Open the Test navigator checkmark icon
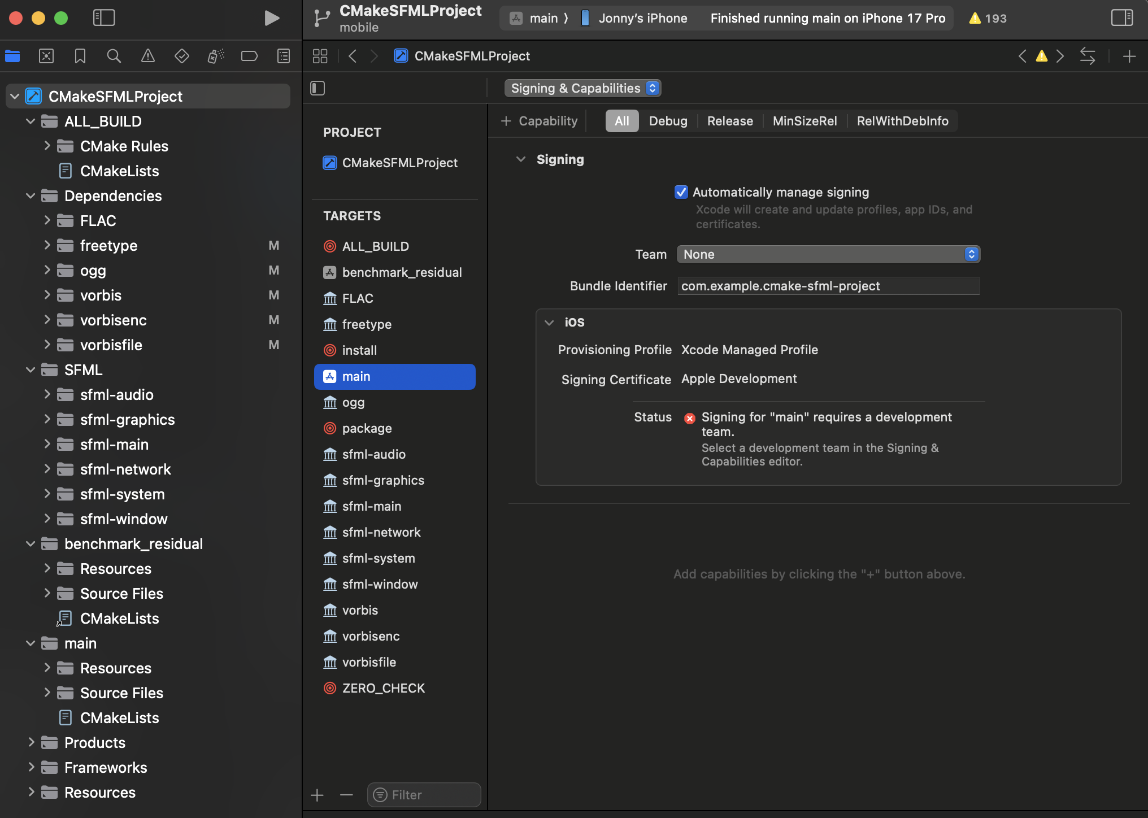1148x818 pixels. [x=181, y=56]
